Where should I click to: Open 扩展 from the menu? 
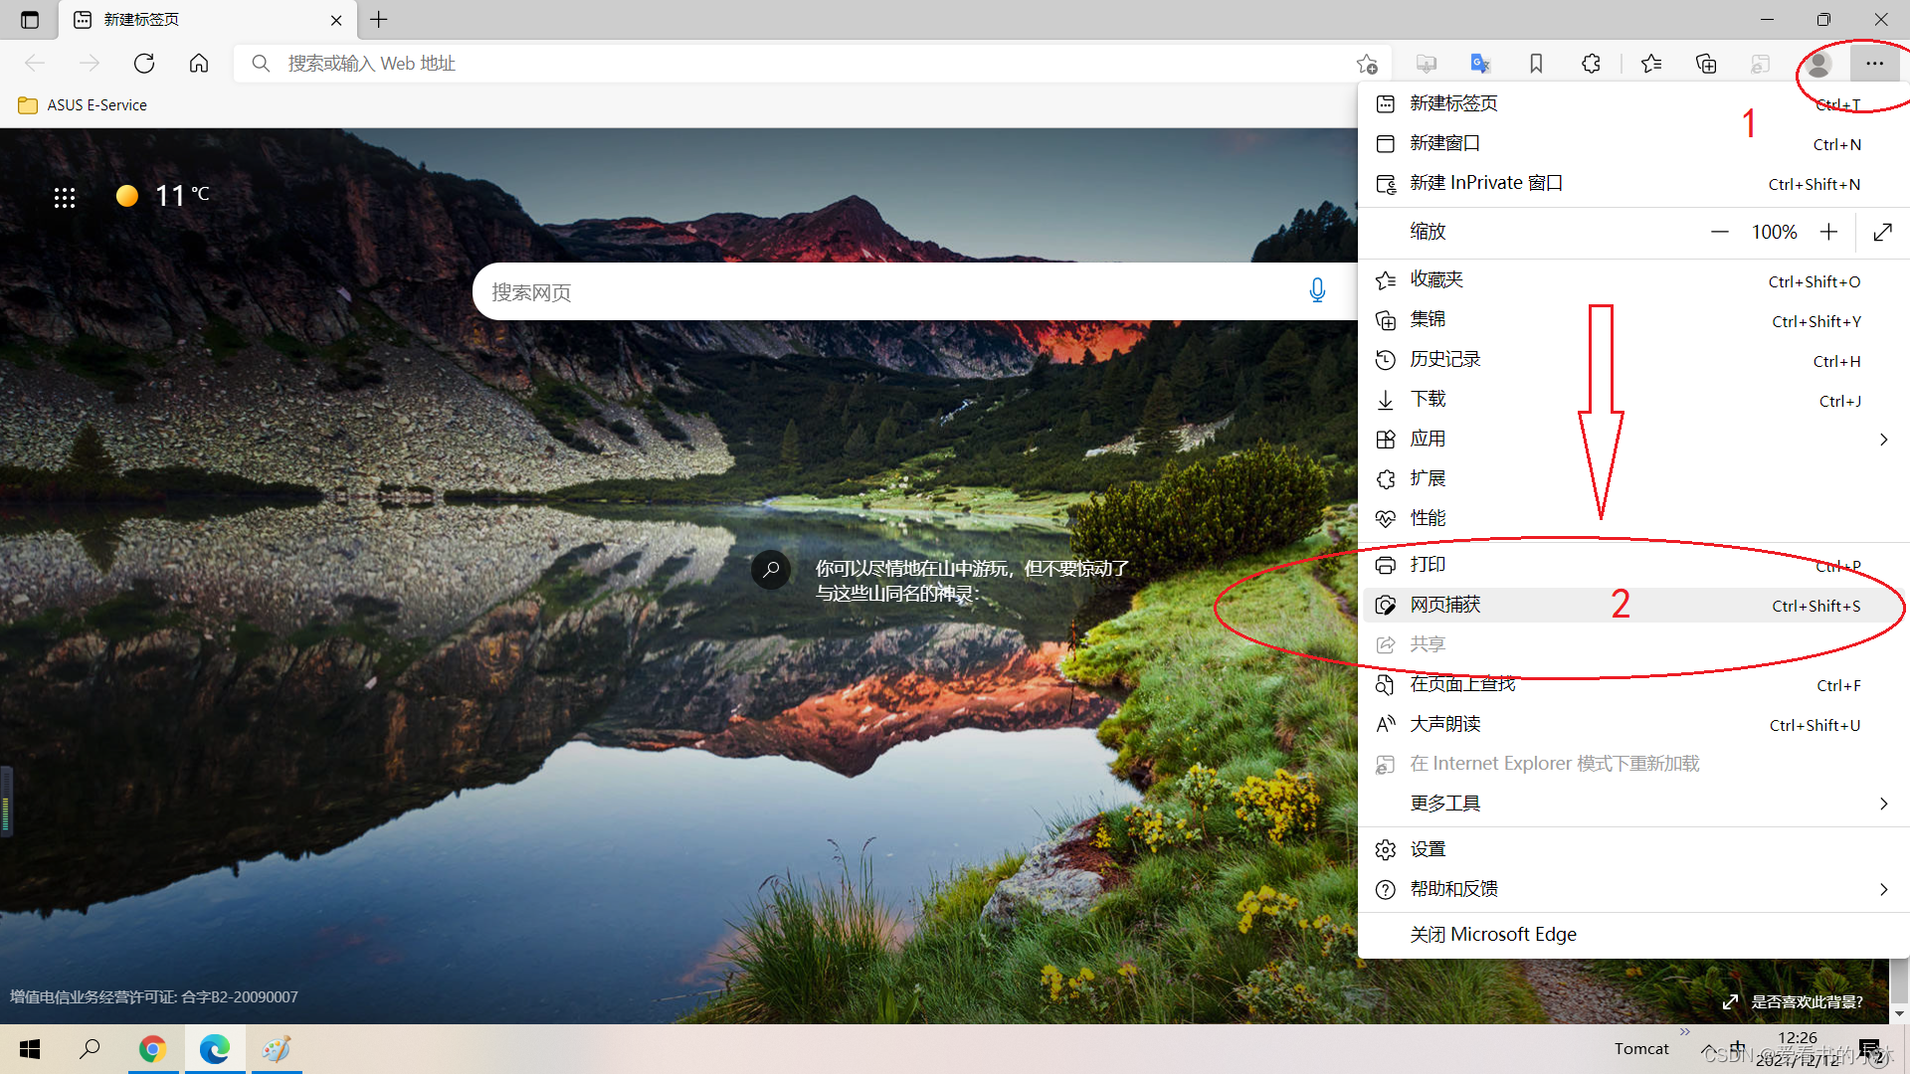coord(1631,479)
